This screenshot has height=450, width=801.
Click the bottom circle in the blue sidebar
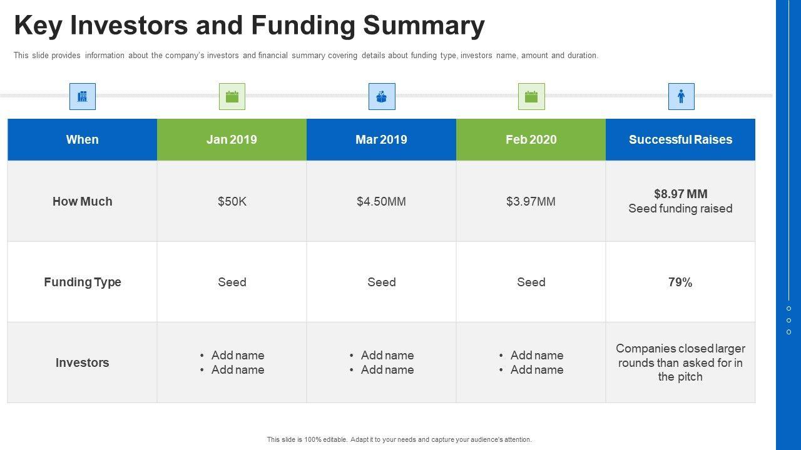tap(788, 332)
